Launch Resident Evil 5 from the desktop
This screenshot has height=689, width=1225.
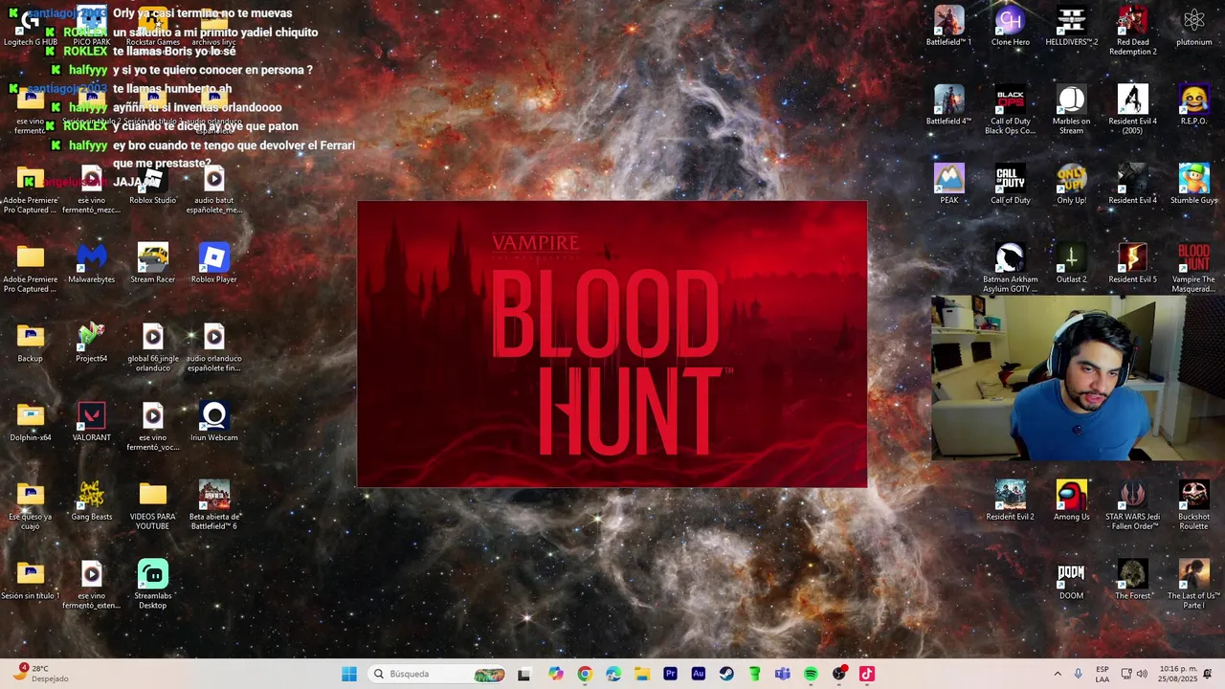[x=1132, y=263]
